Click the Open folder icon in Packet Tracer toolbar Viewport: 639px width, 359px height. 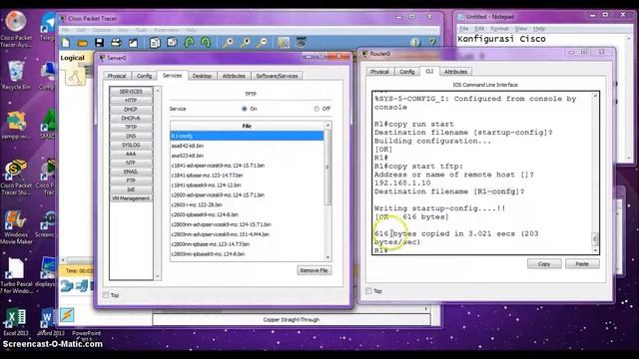click(82, 42)
